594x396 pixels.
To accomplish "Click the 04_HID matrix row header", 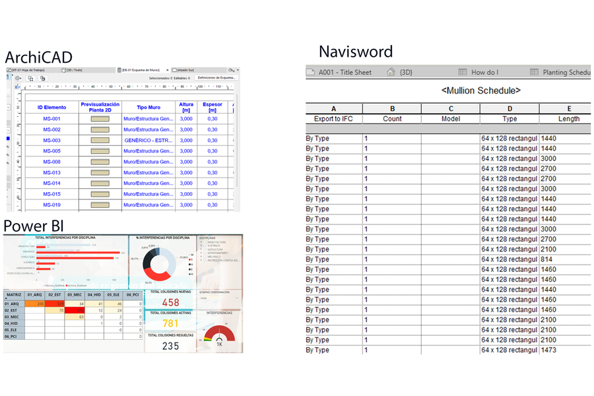I will pos(14,323).
